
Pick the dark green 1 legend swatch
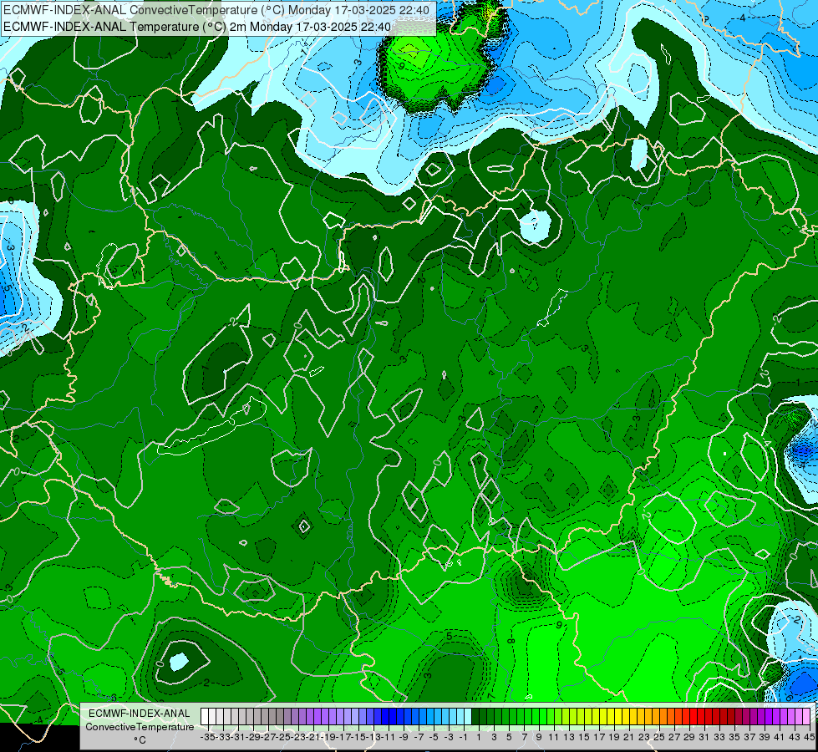pyautogui.click(x=475, y=717)
